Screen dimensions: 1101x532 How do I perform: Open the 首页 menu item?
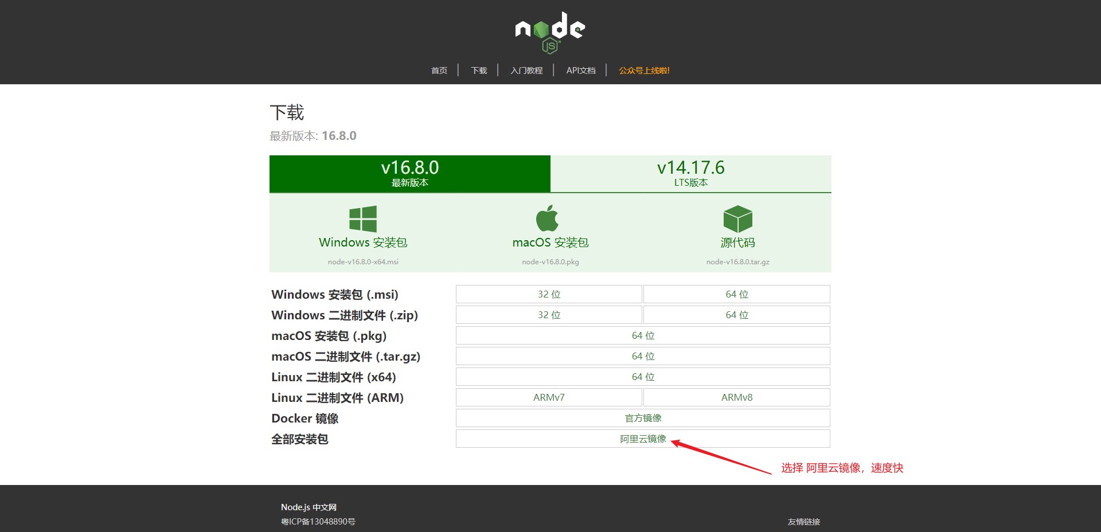pyautogui.click(x=439, y=70)
